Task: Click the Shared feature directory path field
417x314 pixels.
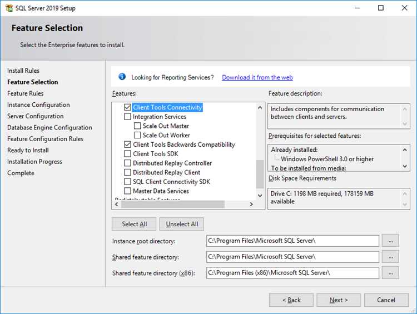Action: pyautogui.click(x=292, y=257)
